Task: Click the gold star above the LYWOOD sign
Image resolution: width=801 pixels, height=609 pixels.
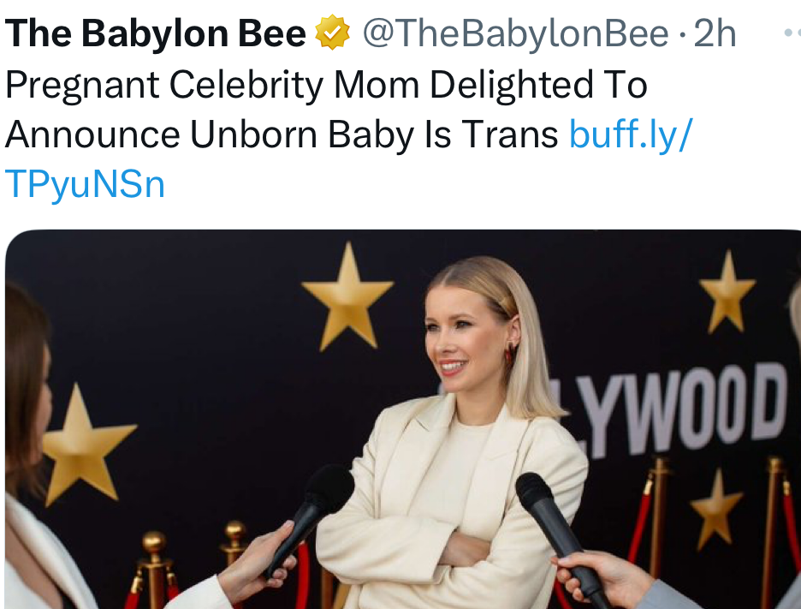Action: (727, 291)
